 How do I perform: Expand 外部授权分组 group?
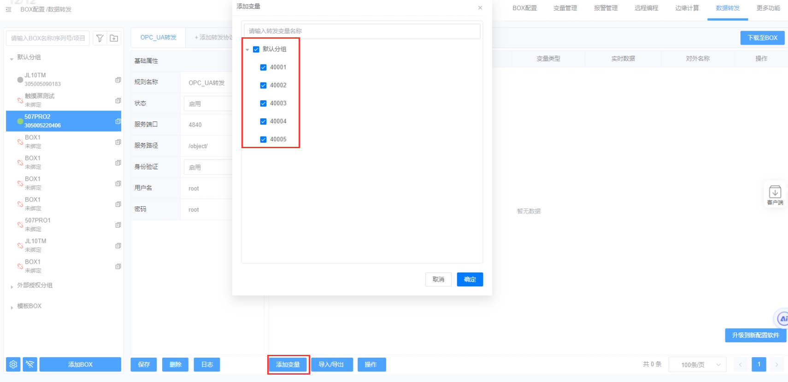point(12,286)
